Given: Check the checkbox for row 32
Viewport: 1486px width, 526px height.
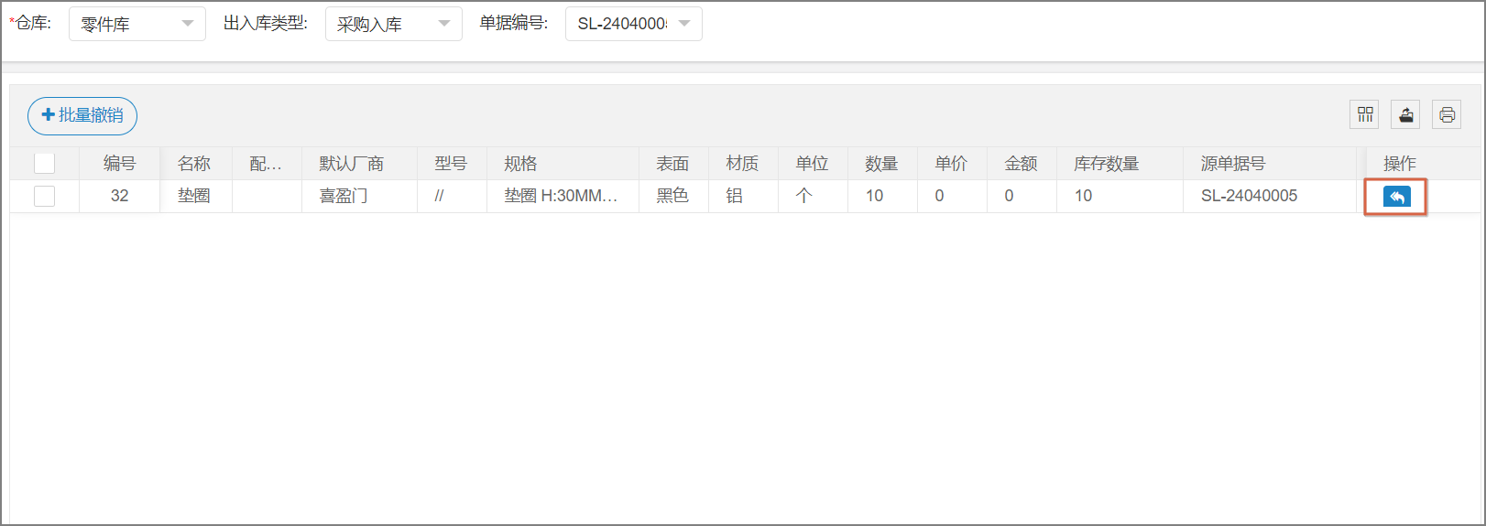Looking at the screenshot, I should [x=44, y=196].
